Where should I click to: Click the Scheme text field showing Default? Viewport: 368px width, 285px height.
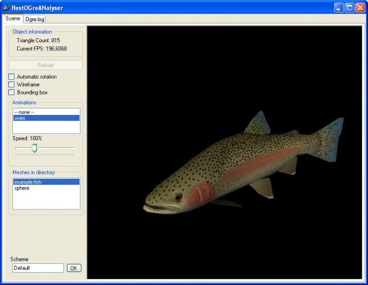tap(38, 268)
